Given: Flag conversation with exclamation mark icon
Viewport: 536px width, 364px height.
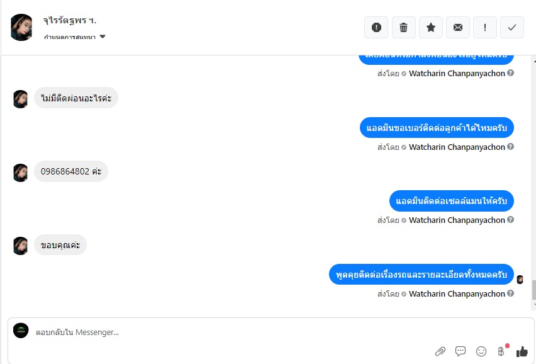Looking at the screenshot, I should pyautogui.click(x=484, y=27).
